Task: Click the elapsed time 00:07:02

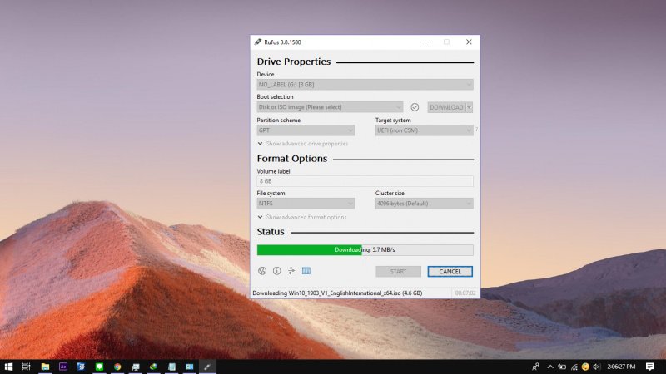Action: click(465, 293)
